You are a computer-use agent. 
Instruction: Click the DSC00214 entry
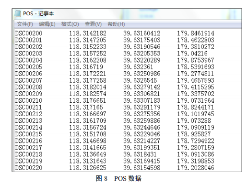pos(29,127)
